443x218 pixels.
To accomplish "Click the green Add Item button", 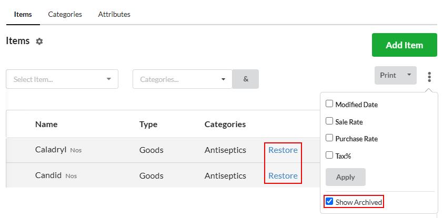I will (x=404, y=45).
